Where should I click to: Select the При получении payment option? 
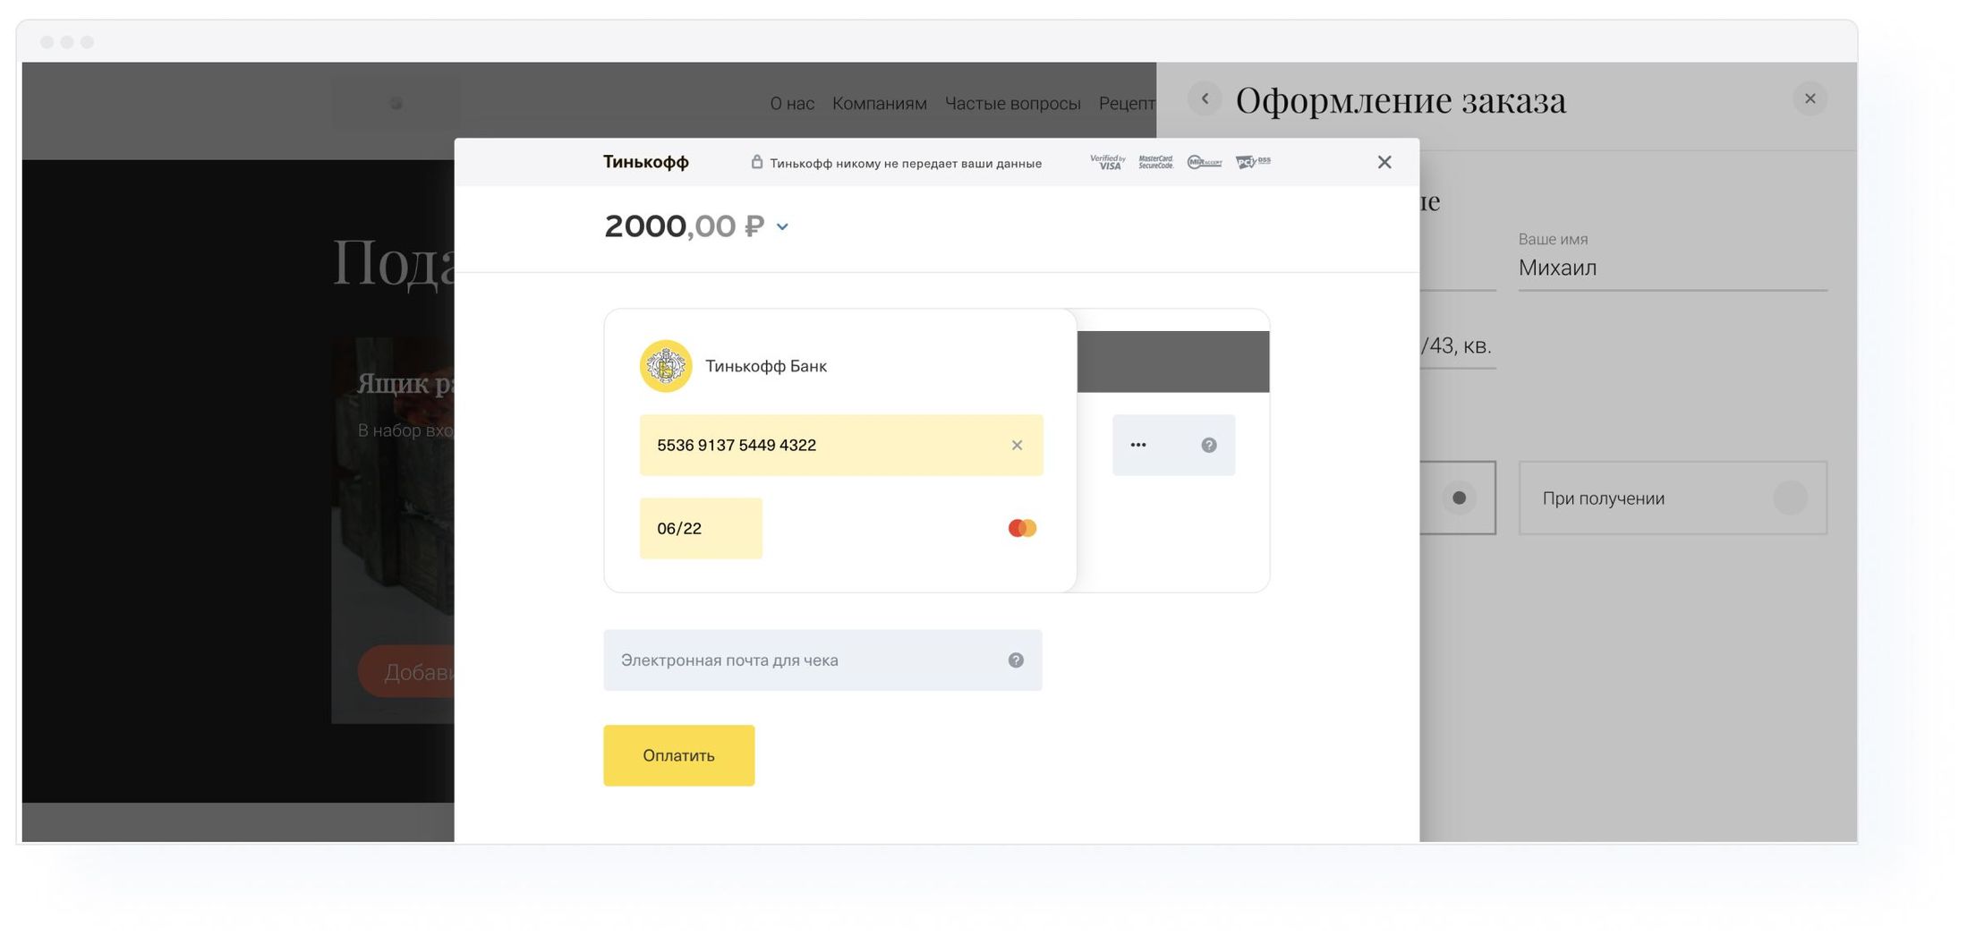point(1673,498)
